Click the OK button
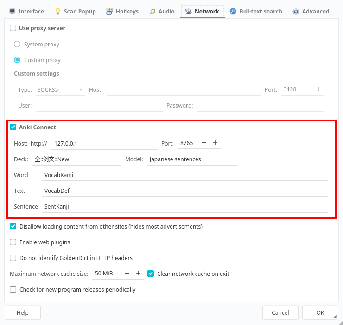This screenshot has height=325, width=343. (x=320, y=313)
